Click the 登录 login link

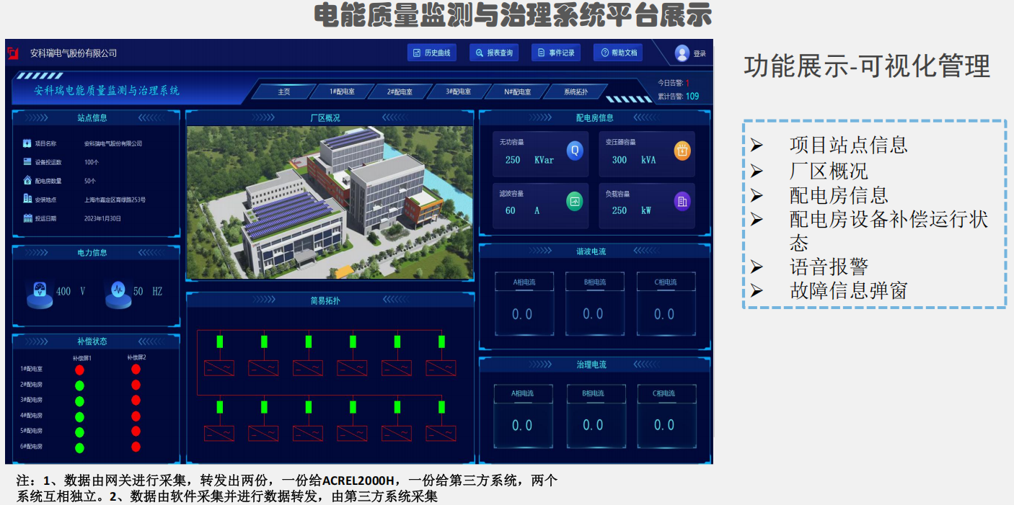tap(700, 54)
